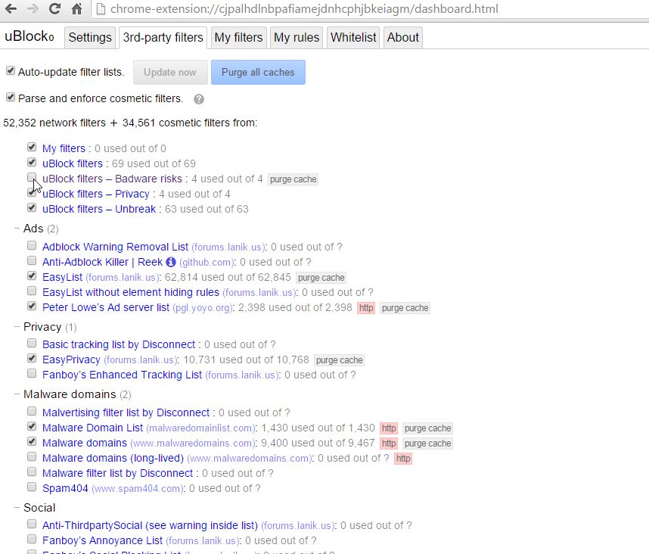Purge cache for Malware Domain List
The height and width of the screenshot is (554, 649).
coord(427,428)
